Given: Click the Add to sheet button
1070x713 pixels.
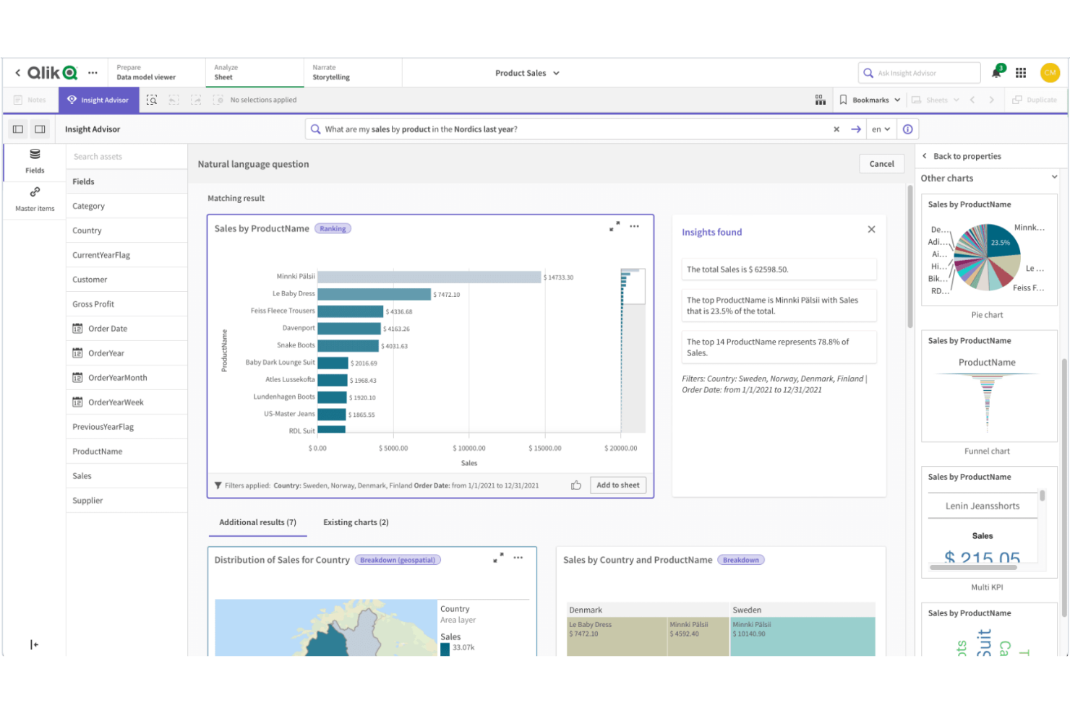Looking at the screenshot, I should click(x=617, y=485).
